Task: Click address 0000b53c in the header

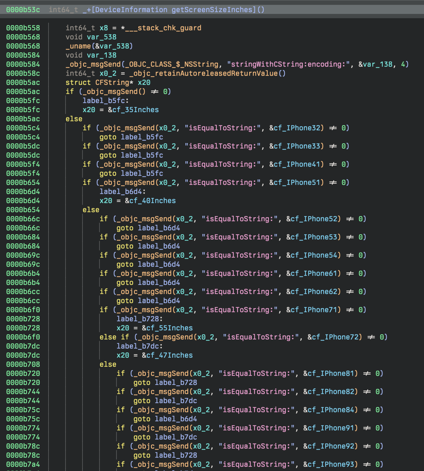Action: pos(23,10)
